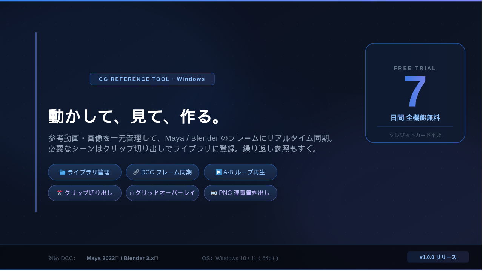The image size is (483, 271).
Task: Click the link chain icon for DCC フレーム同期
Action: 136,172
